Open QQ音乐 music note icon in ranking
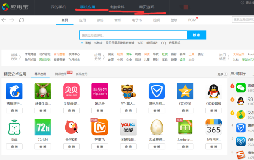Image resolution: width=254 pixels, height=160 pixels. tap(241, 114)
